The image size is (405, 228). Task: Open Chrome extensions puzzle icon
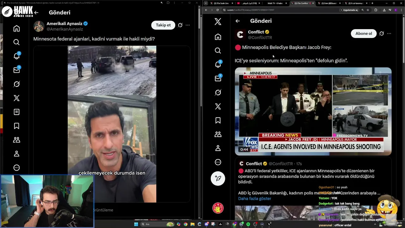point(376,10)
